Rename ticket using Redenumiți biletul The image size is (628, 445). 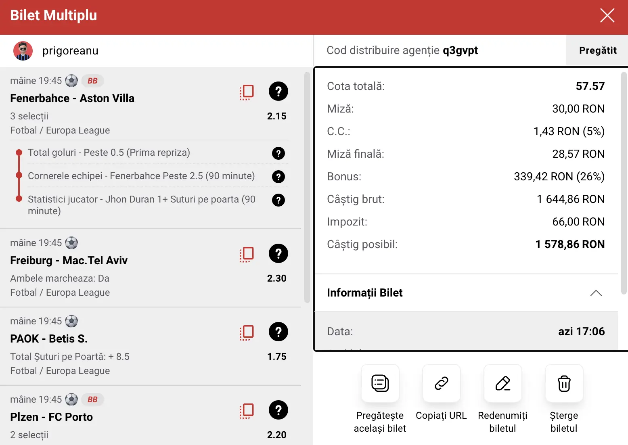pos(502,384)
